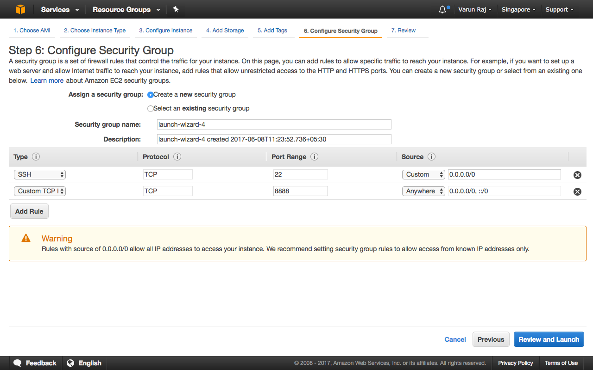The height and width of the screenshot is (370, 593).
Task: Delete the SSH rule with X icon
Action: (x=577, y=175)
